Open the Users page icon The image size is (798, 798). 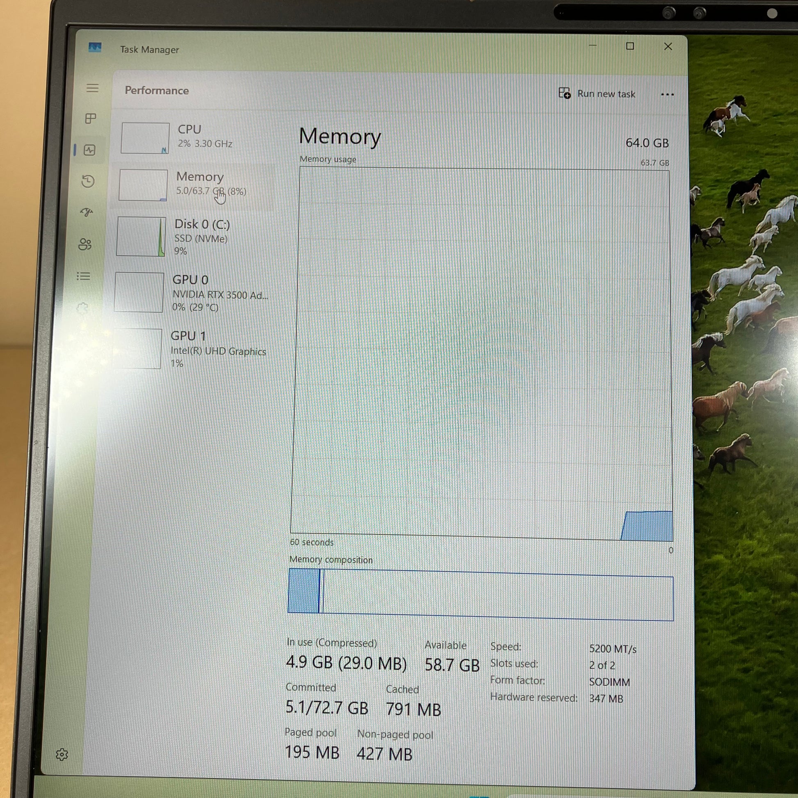click(85, 244)
